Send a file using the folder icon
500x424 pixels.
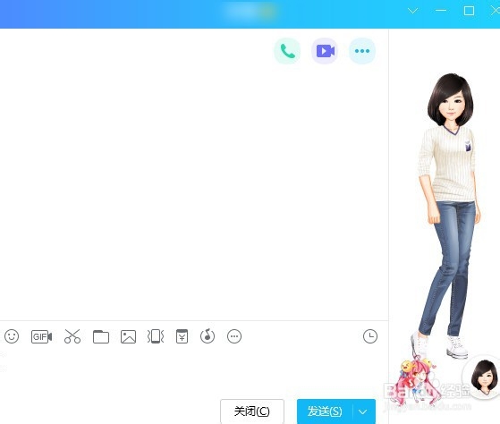tap(101, 336)
